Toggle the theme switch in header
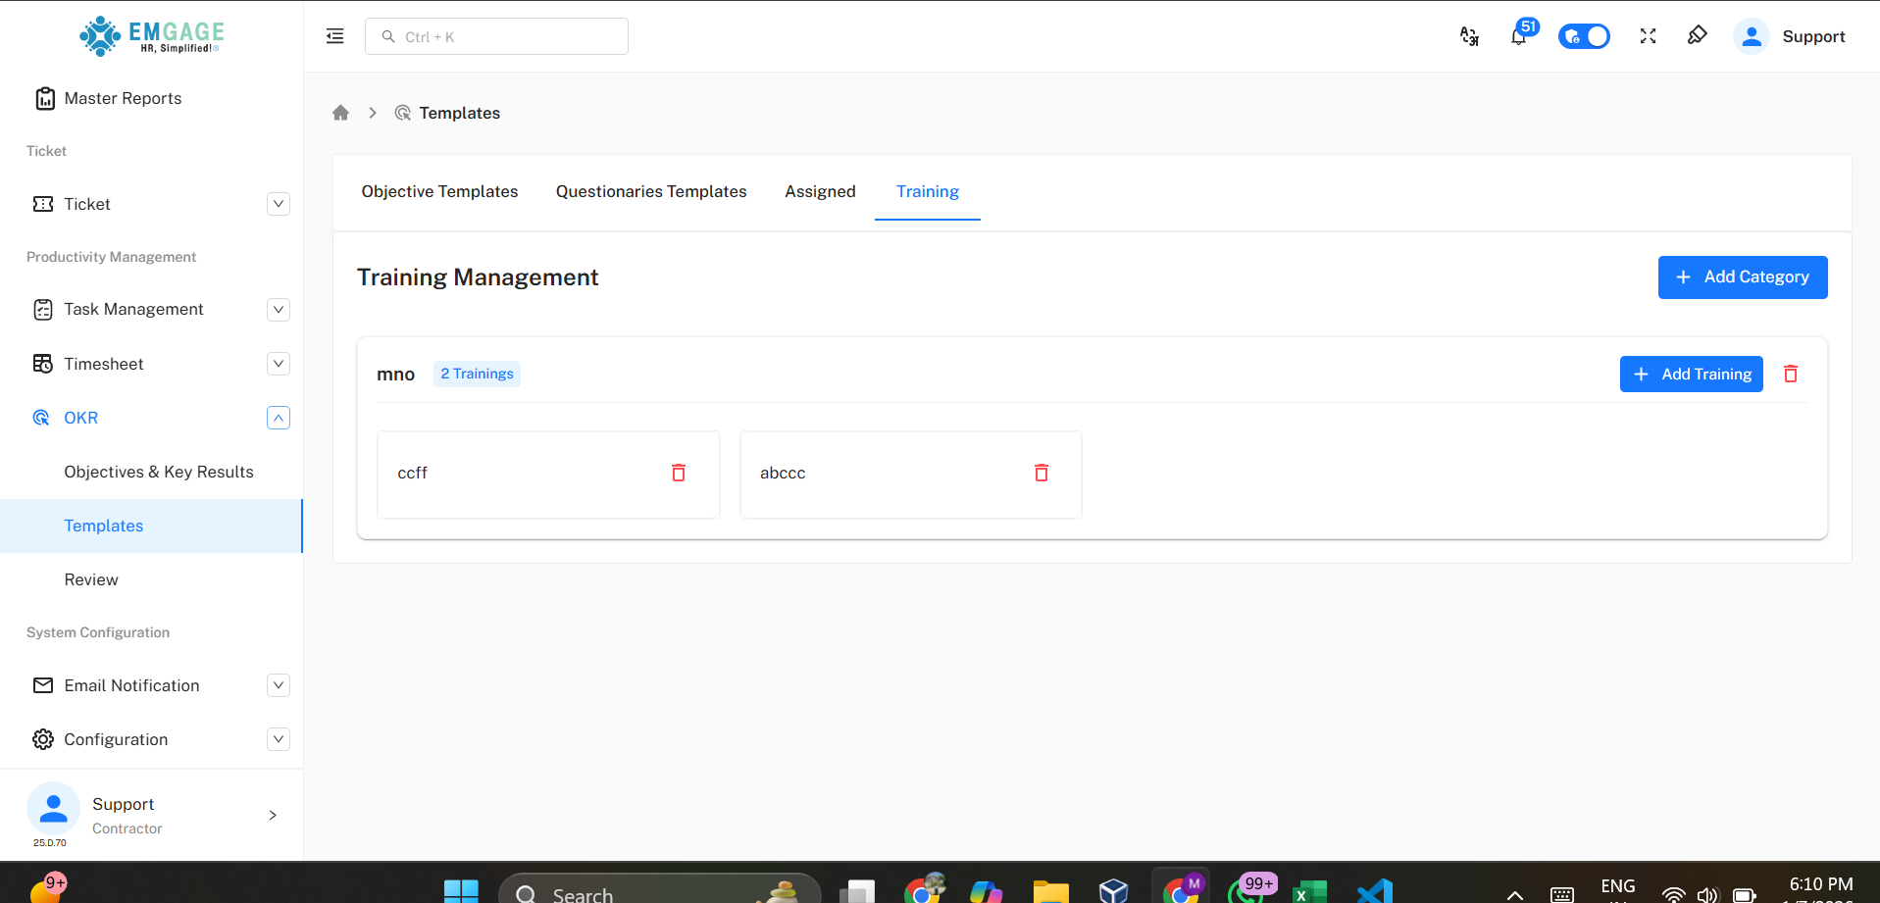This screenshot has height=903, width=1880. point(1583,36)
